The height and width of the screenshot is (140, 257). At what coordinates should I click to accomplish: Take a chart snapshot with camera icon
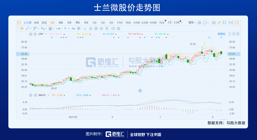pos(213,23)
